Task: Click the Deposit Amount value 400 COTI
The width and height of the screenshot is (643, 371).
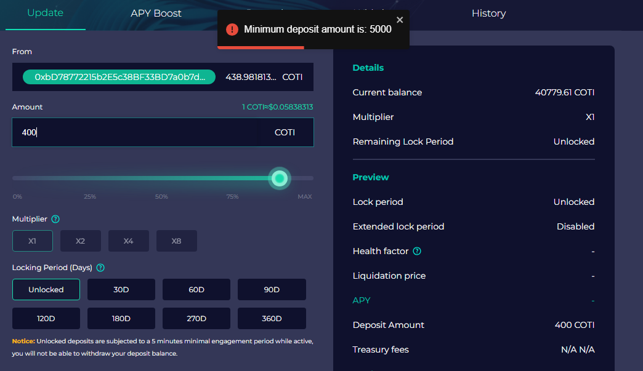Action: (x=575, y=325)
